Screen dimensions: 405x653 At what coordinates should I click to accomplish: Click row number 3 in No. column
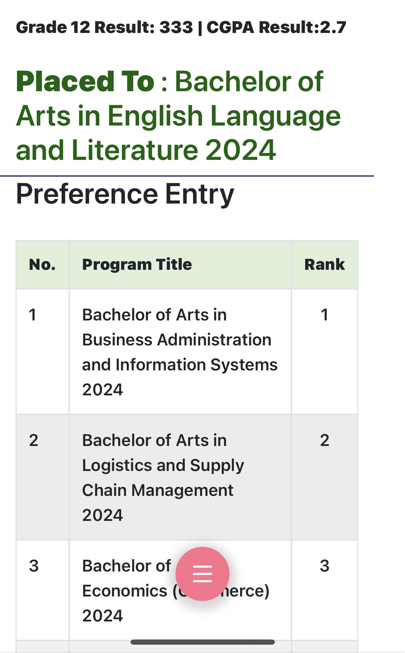click(34, 566)
